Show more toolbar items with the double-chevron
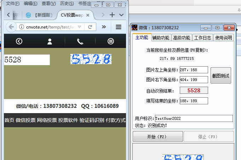The height and width of the screenshot is (160, 241). click(104, 27)
